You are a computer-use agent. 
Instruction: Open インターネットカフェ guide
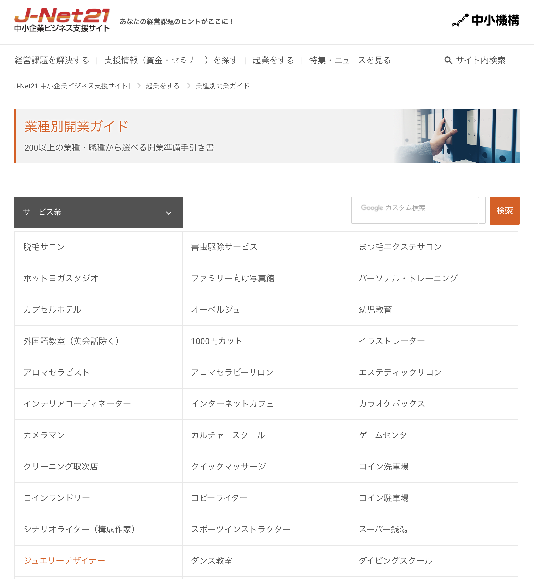point(266,404)
